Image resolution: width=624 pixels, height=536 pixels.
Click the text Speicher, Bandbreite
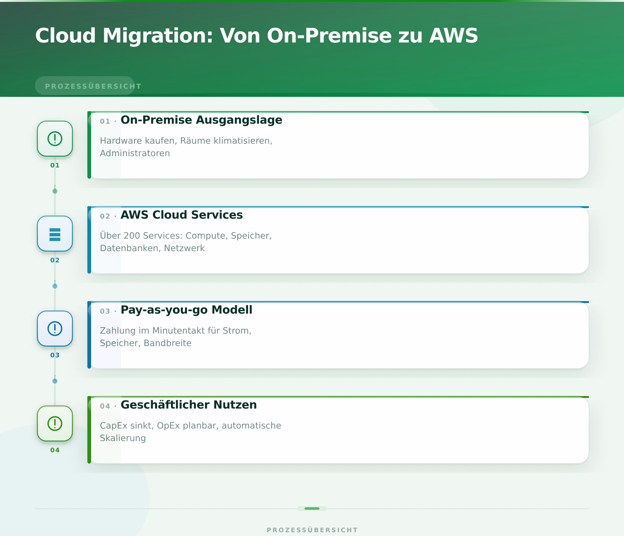click(145, 343)
